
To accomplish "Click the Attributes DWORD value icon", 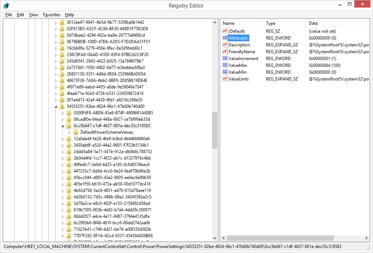I will pos(225,38).
